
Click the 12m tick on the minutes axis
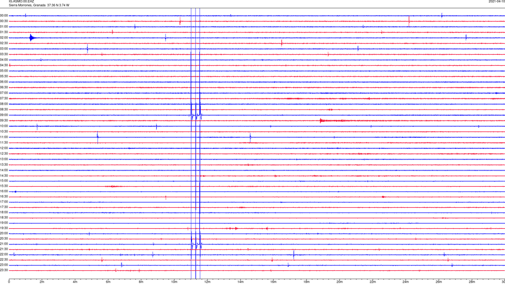207,282
